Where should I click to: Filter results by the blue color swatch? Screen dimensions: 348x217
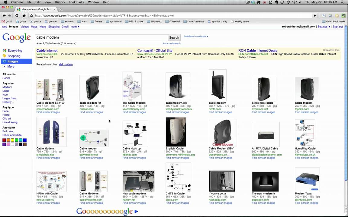25,140
